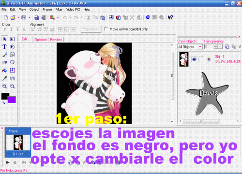Click the Add Video toolbar icon

(x=44, y=17)
